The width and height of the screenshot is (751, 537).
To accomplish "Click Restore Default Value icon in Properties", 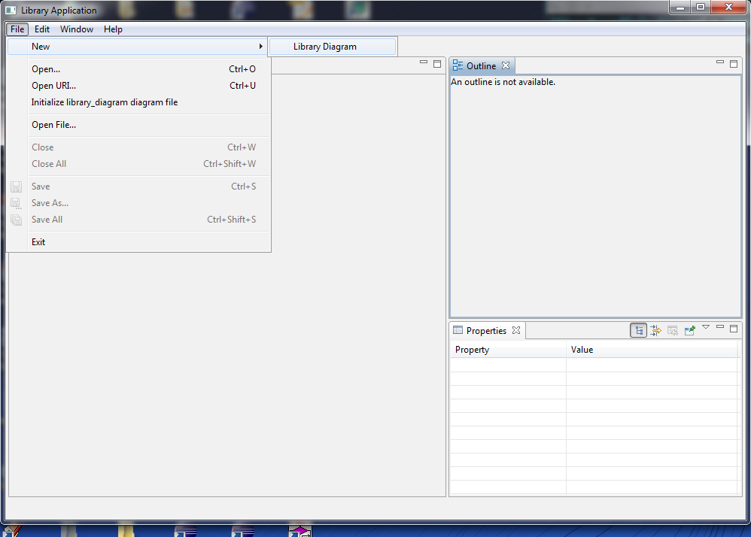I will pyautogui.click(x=673, y=330).
